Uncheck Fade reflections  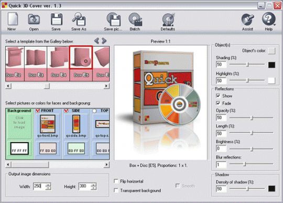218,103
